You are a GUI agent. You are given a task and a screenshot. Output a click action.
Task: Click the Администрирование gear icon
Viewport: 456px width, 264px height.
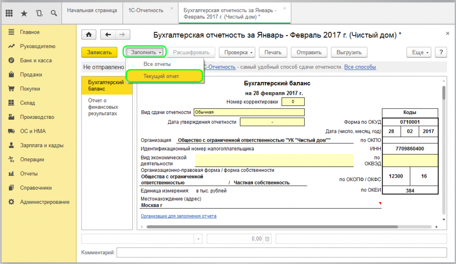(x=11, y=202)
